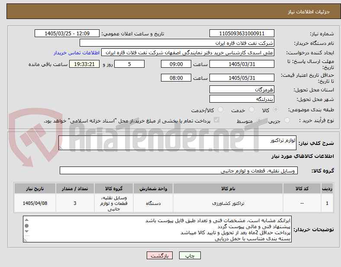
Task: Select the جزیی purchase type radio
Action: (x=287, y=120)
